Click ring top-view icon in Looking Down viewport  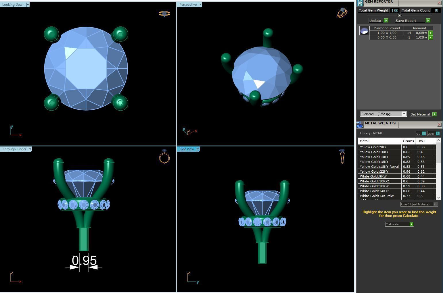point(164,14)
